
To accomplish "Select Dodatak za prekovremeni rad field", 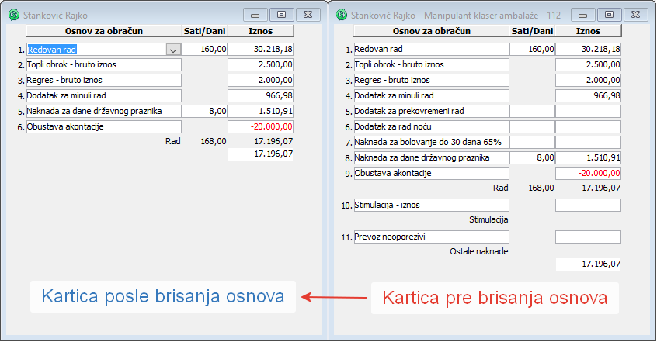I will [431, 111].
